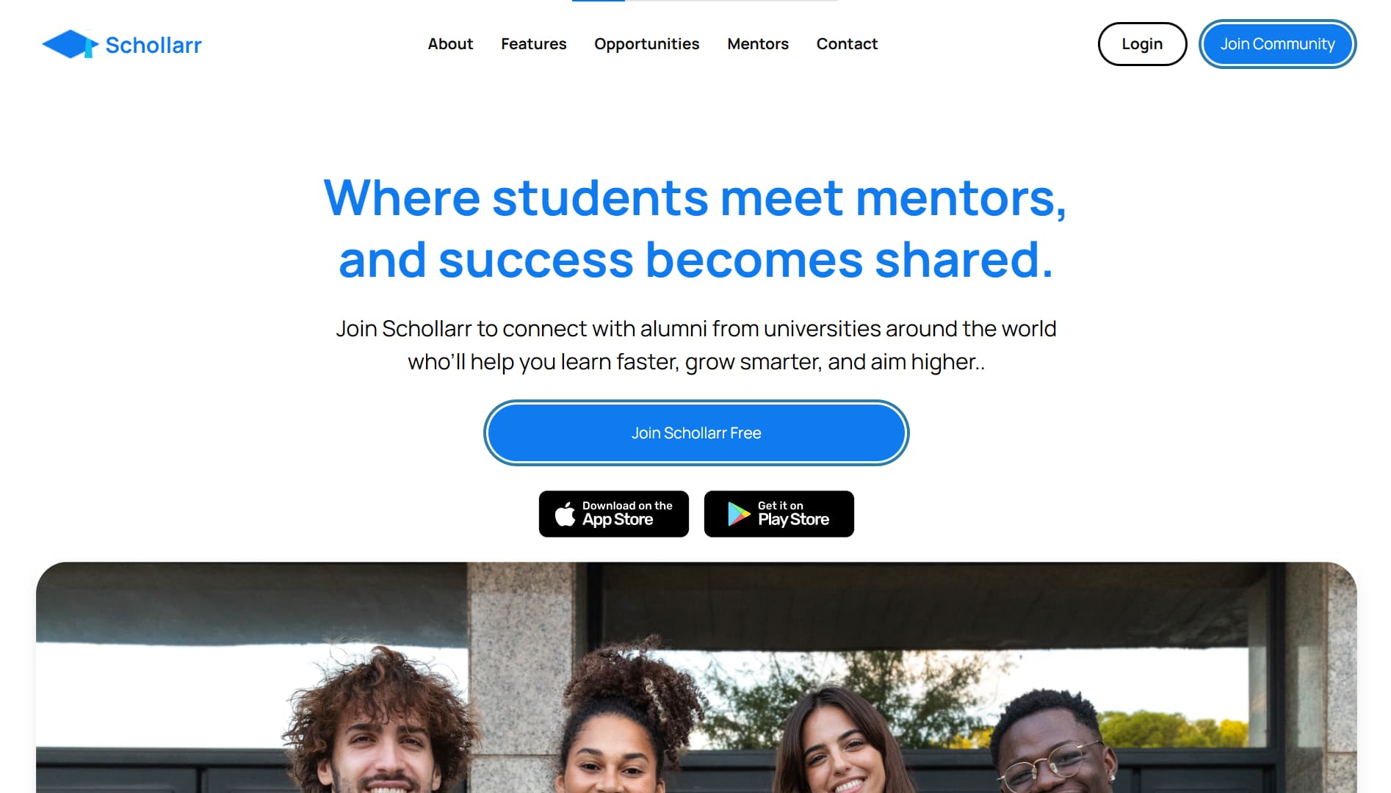Click the Join Community button

click(1277, 44)
